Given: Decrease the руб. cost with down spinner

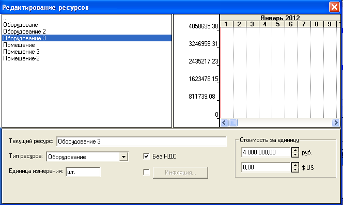Looking at the screenshot, I should coord(295,155).
